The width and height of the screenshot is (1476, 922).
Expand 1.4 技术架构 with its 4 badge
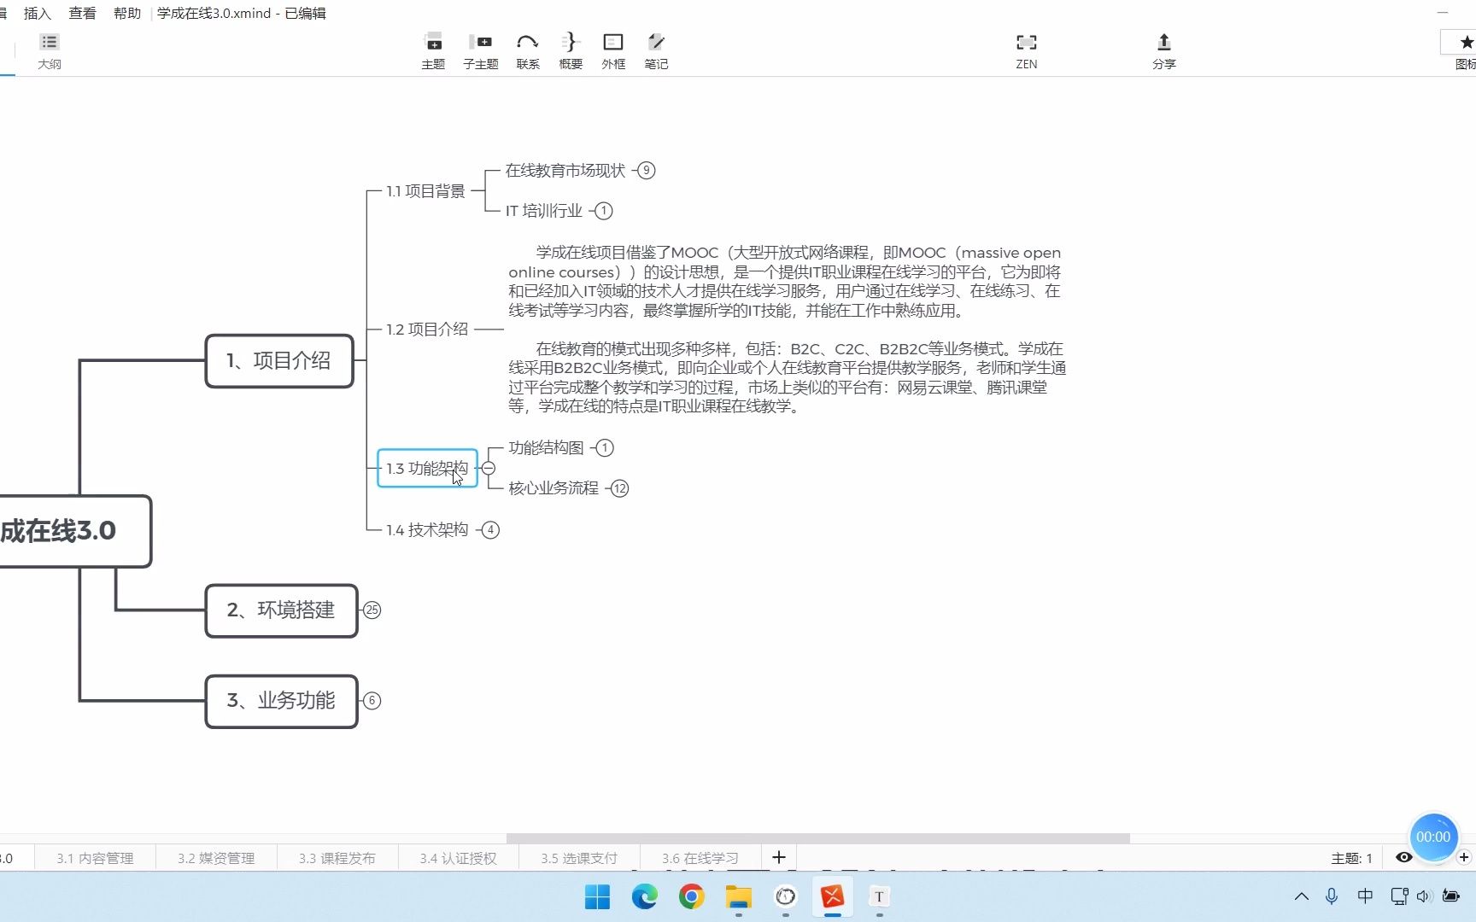pos(490,529)
